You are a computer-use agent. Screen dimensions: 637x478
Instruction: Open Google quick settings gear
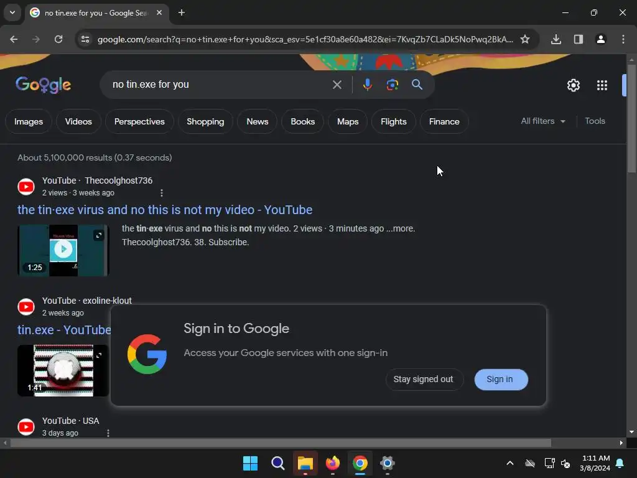point(573,85)
